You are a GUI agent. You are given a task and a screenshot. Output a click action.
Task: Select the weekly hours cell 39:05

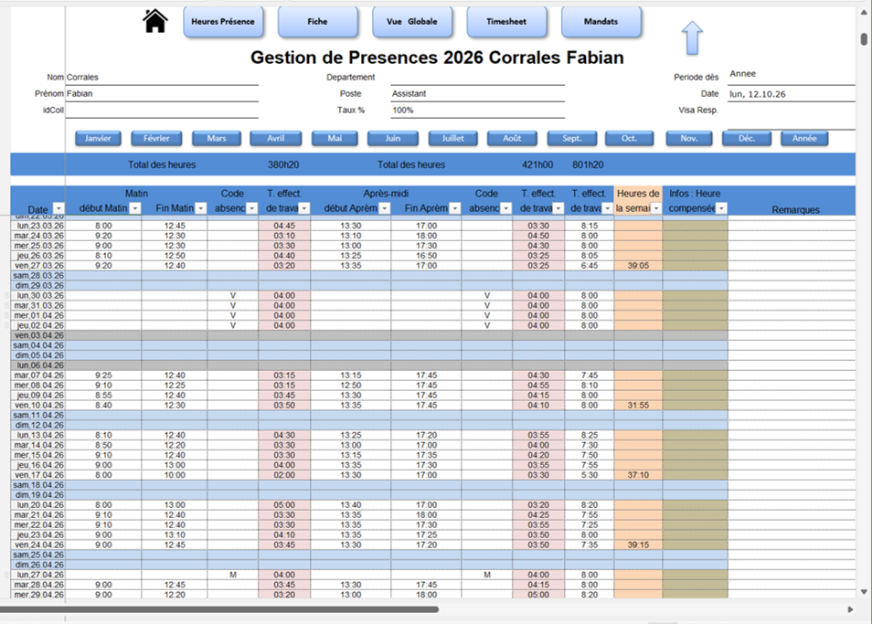pos(638,266)
